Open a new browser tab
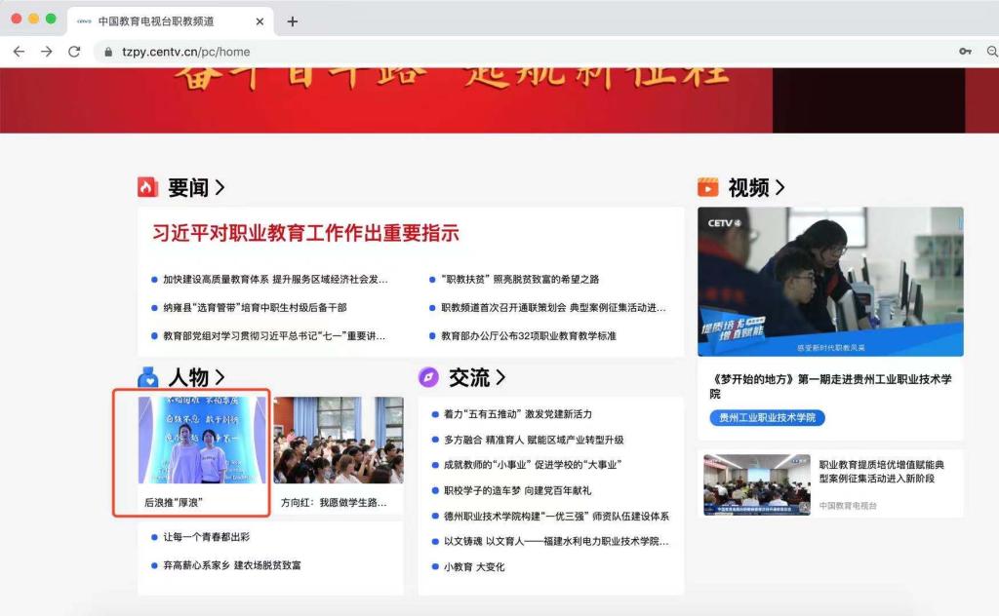 coord(292,21)
